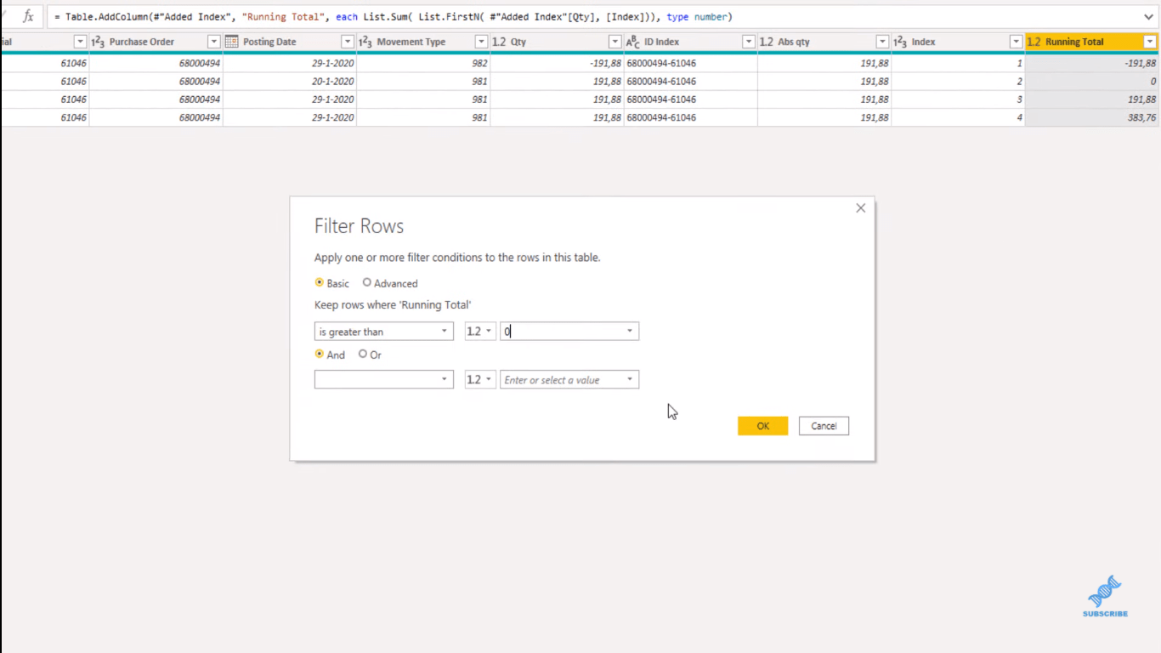Open Index column filter dropdown
1161x653 pixels.
pyautogui.click(x=1016, y=42)
